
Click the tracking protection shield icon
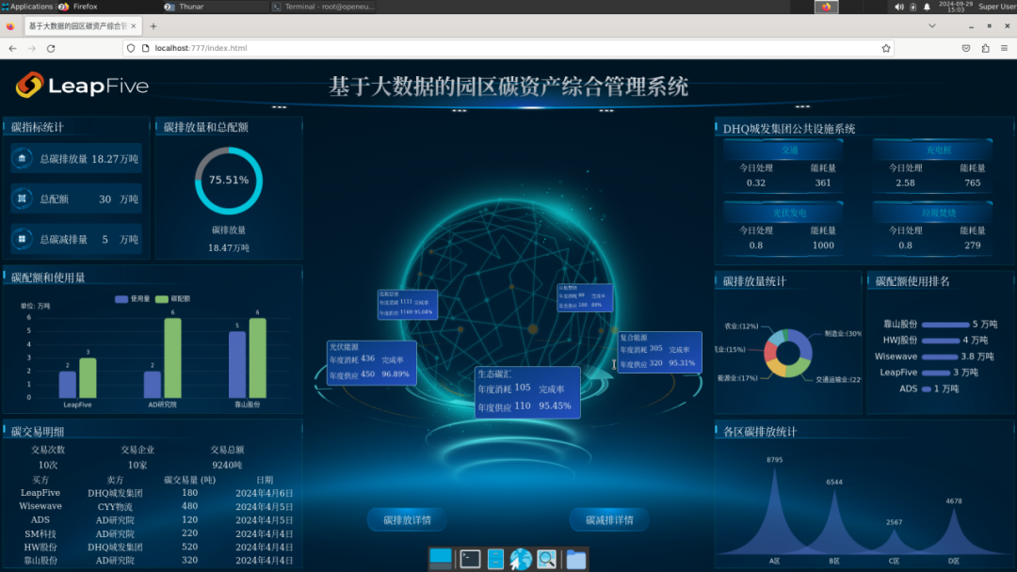pos(131,48)
